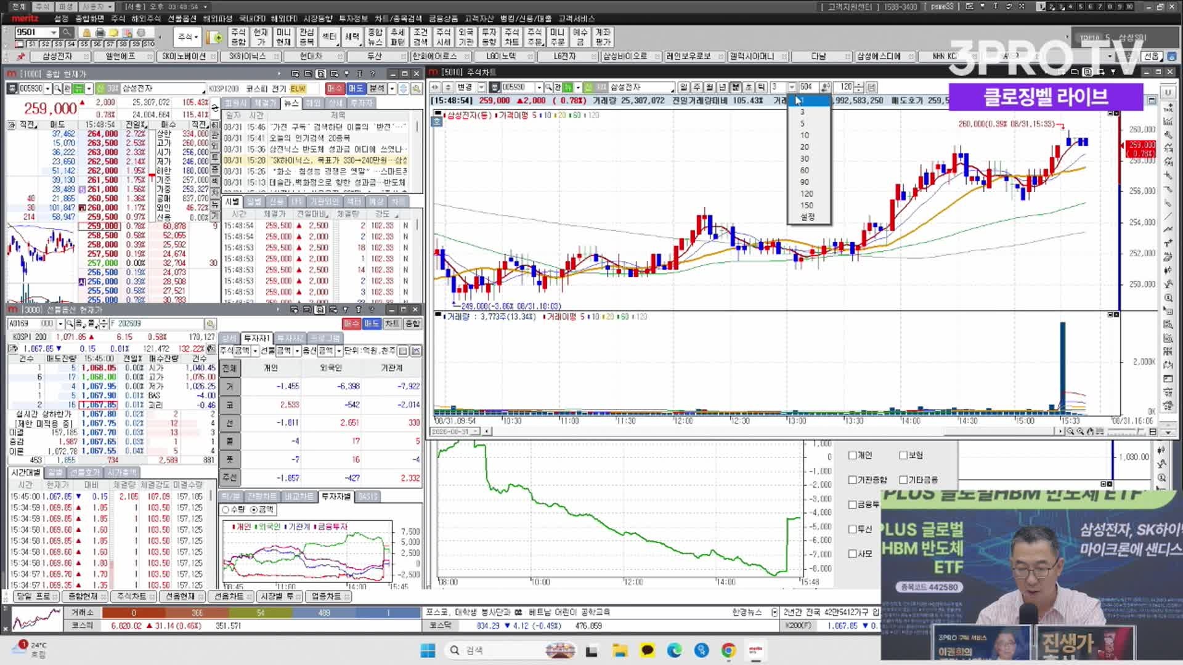Image resolution: width=1183 pixels, height=665 pixels.
Task: Open the 주식종합 toolbar shortcut
Action: [238, 37]
